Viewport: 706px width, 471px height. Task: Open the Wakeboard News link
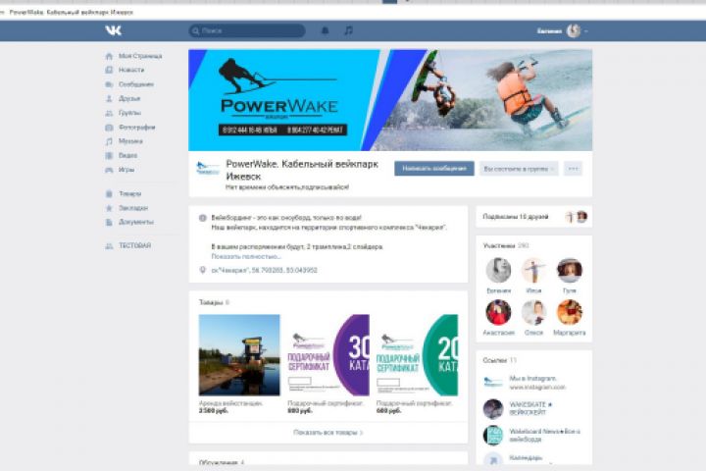click(544, 435)
